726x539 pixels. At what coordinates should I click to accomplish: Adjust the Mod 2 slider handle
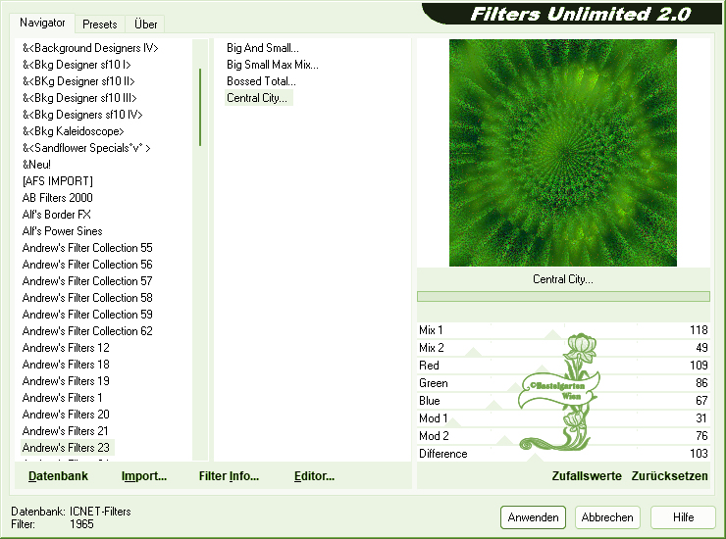pyautogui.click(x=503, y=440)
